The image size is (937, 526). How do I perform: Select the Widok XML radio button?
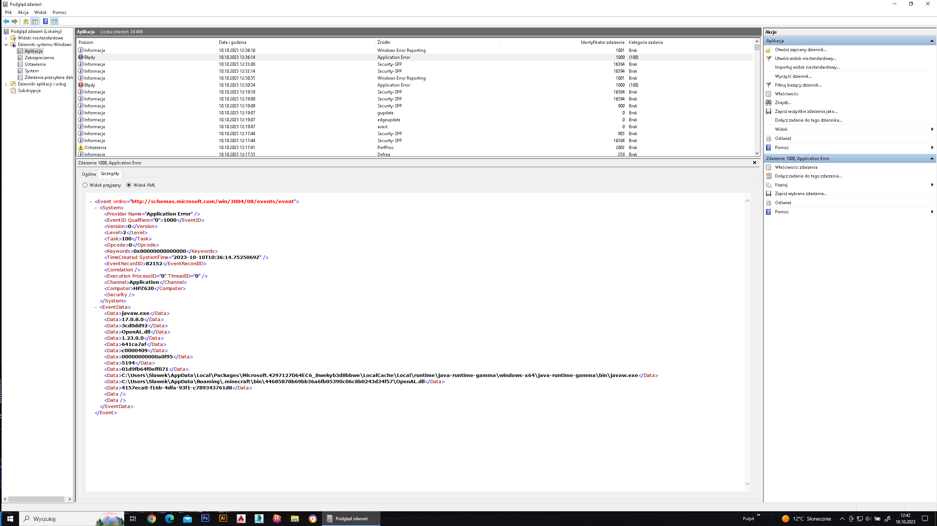pyautogui.click(x=129, y=185)
